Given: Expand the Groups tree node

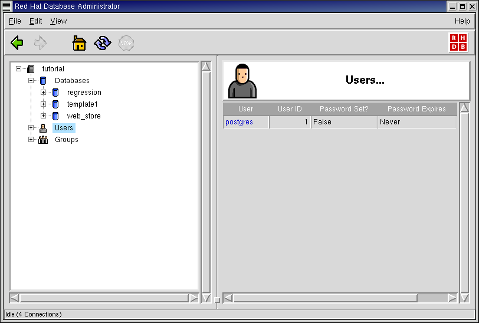Looking at the screenshot, I should pos(31,140).
